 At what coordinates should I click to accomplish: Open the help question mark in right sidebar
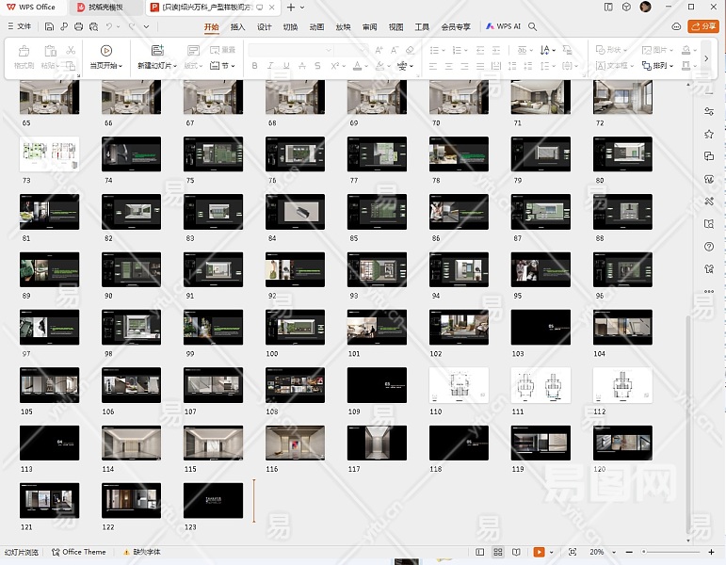[709, 247]
